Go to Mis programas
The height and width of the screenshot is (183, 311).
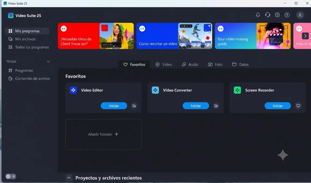27,31
